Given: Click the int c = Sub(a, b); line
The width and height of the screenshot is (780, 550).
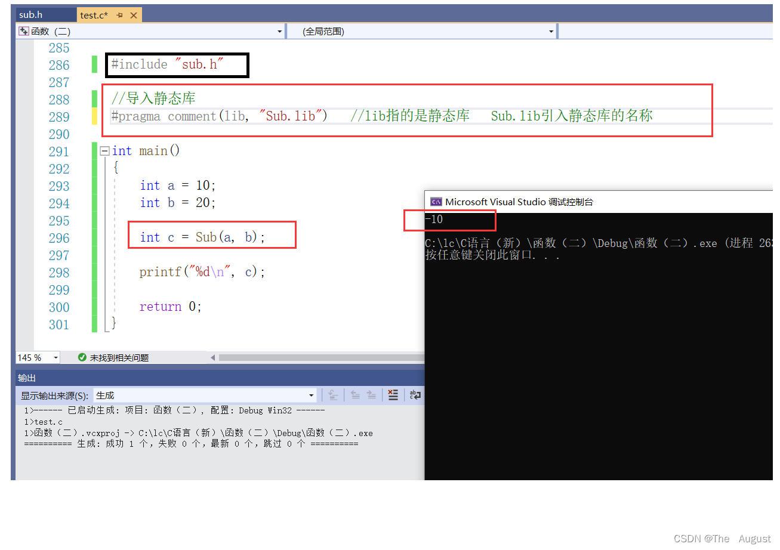Looking at the screenshot, I should [202, 237].
